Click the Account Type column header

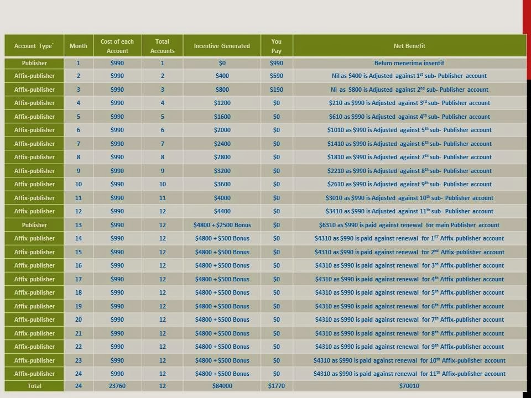pos(34,46)
